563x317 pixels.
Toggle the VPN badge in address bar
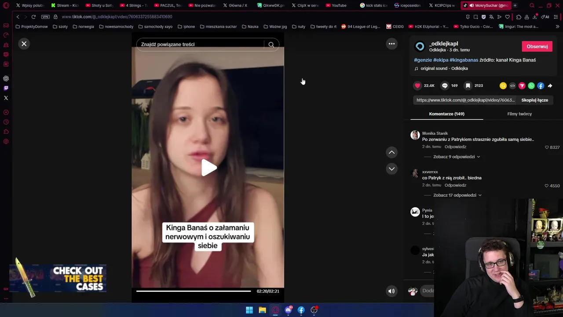coord(45,17)
